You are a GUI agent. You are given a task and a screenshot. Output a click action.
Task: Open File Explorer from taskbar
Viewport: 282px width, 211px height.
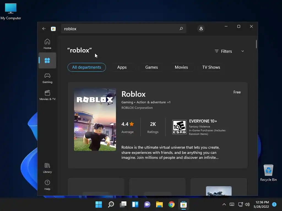(159, 204)
